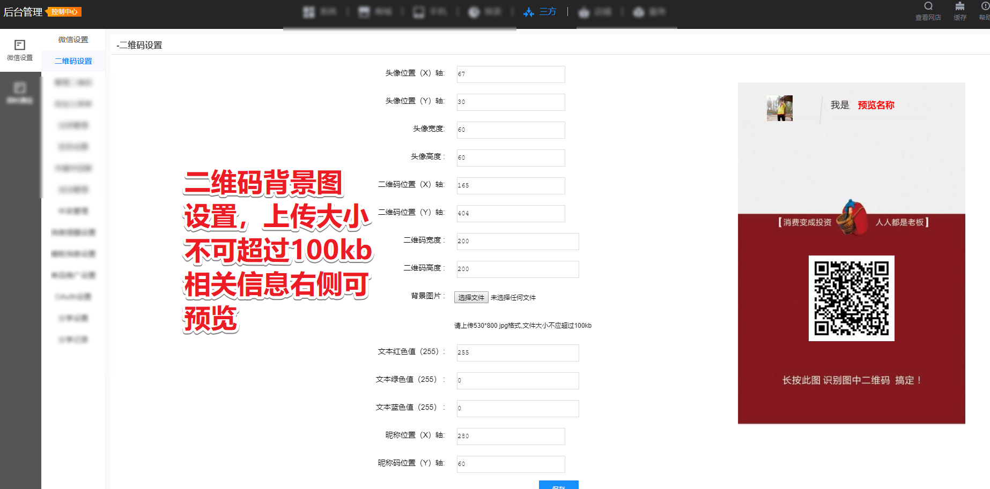Viewport: 990px width, 489px height.
Task: Click the 查看网店 label
Action: (928, 18)
